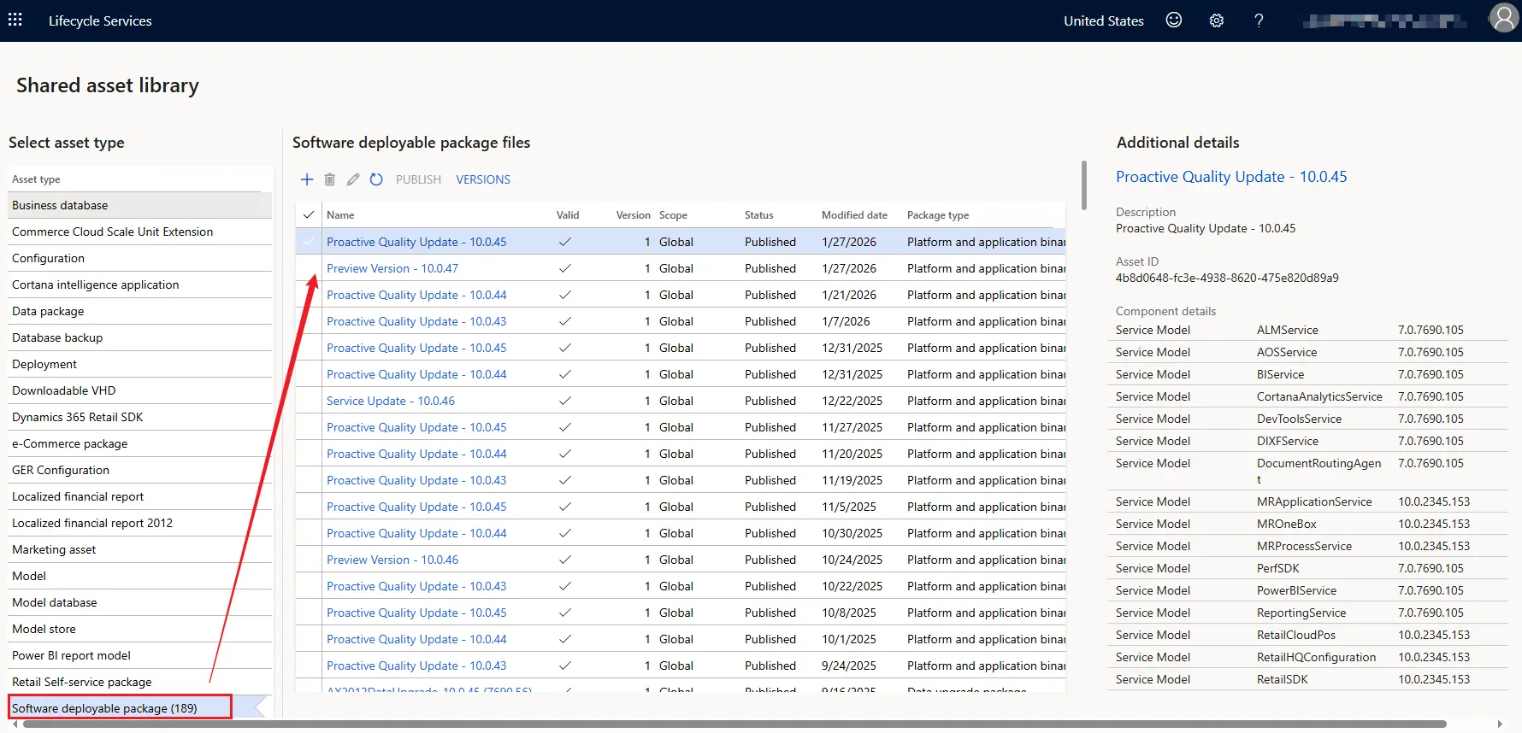This screenshot has height=733, width=1522.
Task: Click scroll-right arrow on bottom scrollbar
Action: pos(1500,724)
